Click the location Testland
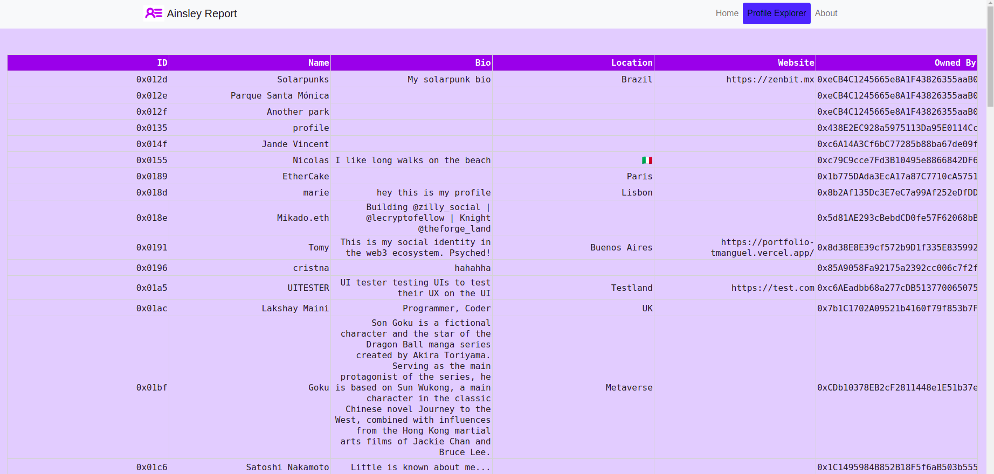The width and height of the screenshot is (994, 474). (x=632, y=288)
